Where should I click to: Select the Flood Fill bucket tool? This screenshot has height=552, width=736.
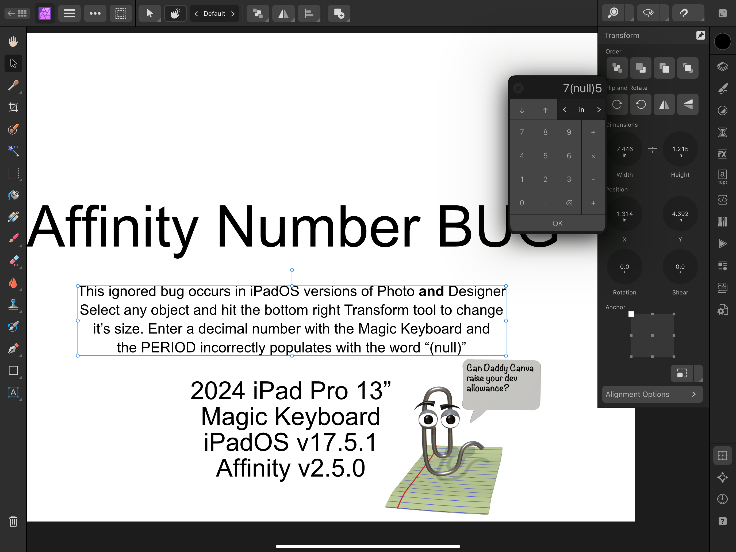click(x=13, y=195)
